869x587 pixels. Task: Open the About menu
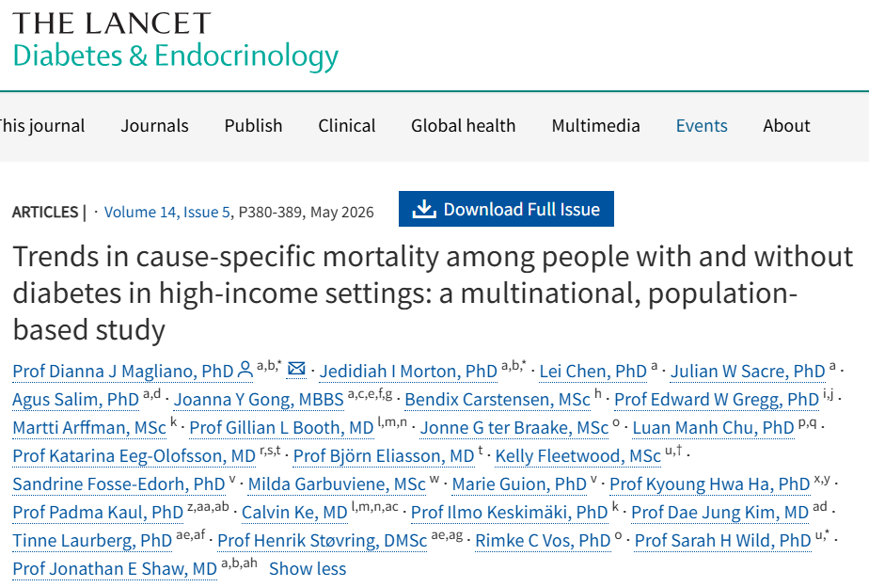pyautogui.click(x=786, y=125)
